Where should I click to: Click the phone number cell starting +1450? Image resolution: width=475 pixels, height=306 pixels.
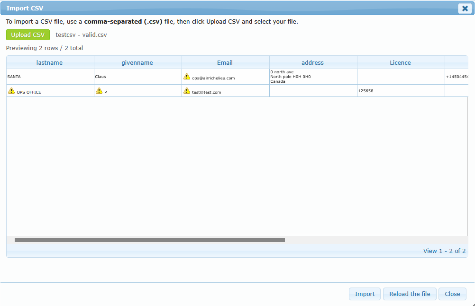(457, 77)
